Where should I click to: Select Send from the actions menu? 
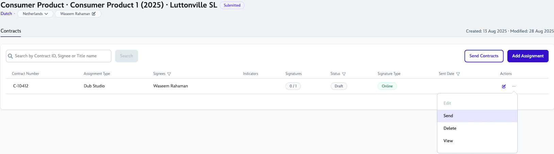pyautogui.click(x=448, y=116)
